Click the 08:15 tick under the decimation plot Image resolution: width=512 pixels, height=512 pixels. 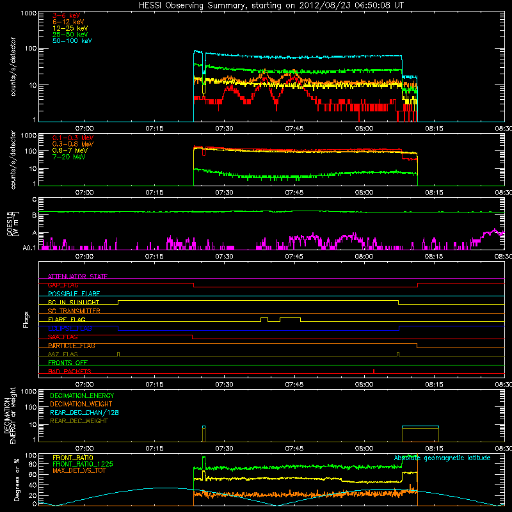(x=434, y=449)
